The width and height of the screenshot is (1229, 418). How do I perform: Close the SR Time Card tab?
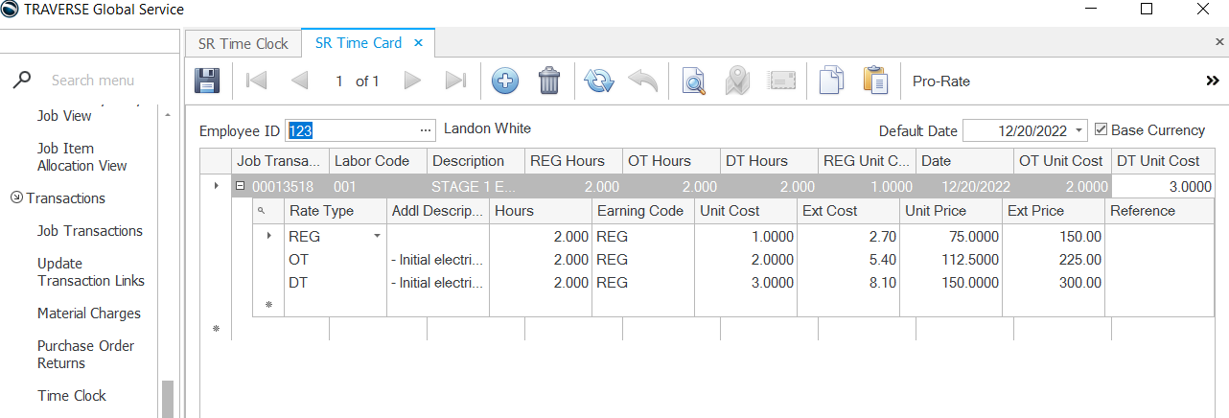(418, 43)
